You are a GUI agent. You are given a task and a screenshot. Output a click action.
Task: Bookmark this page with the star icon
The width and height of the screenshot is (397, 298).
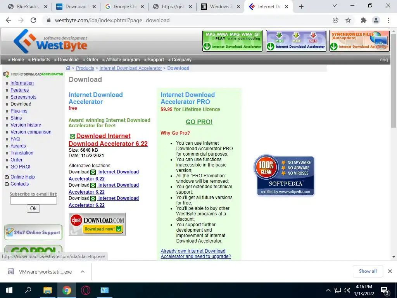(348, 20)
